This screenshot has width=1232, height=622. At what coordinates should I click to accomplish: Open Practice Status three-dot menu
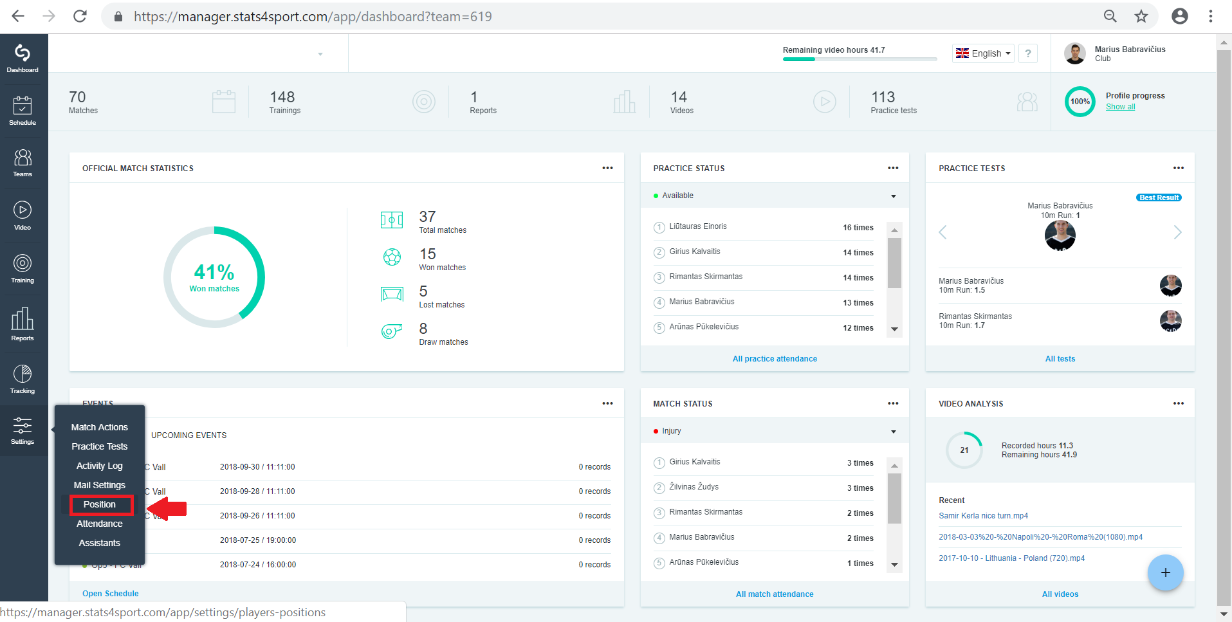[893, 168]
